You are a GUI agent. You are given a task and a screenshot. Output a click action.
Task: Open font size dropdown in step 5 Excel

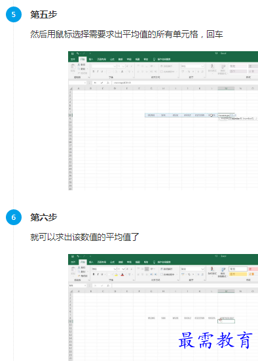click(x=123, y=66)
